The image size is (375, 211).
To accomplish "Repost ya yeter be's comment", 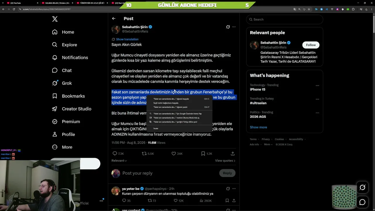I will [x=152, y=201].
